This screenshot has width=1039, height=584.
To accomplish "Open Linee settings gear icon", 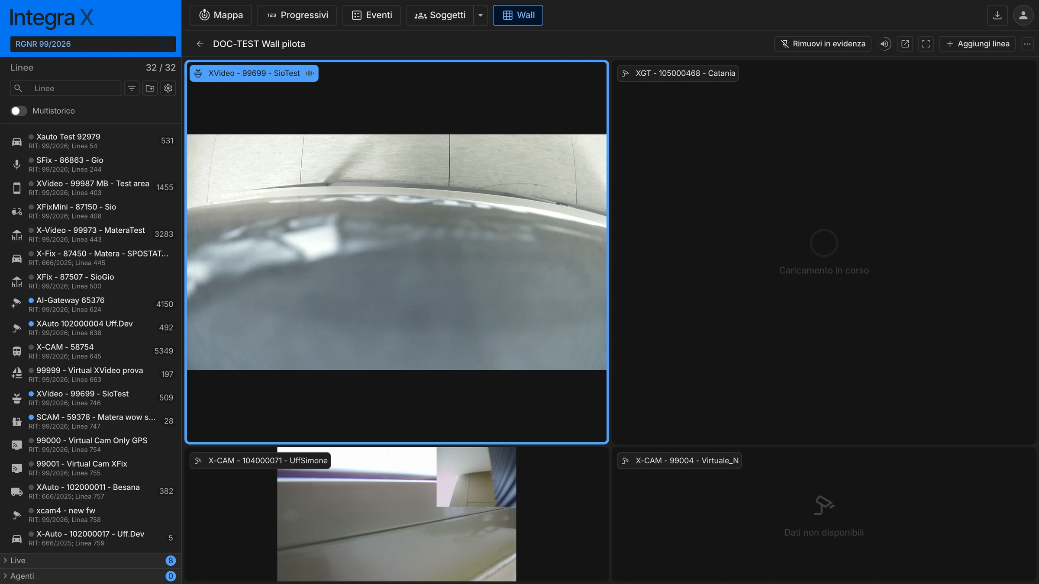I will [x=168, y=88].
